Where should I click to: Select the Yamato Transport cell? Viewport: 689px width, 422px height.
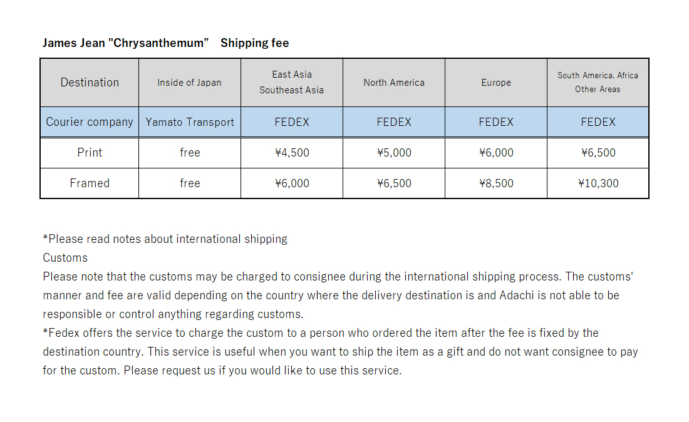pyautogui.click(x=189, y=122)
